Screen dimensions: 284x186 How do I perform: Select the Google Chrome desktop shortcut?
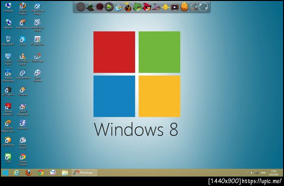[23, 160]
